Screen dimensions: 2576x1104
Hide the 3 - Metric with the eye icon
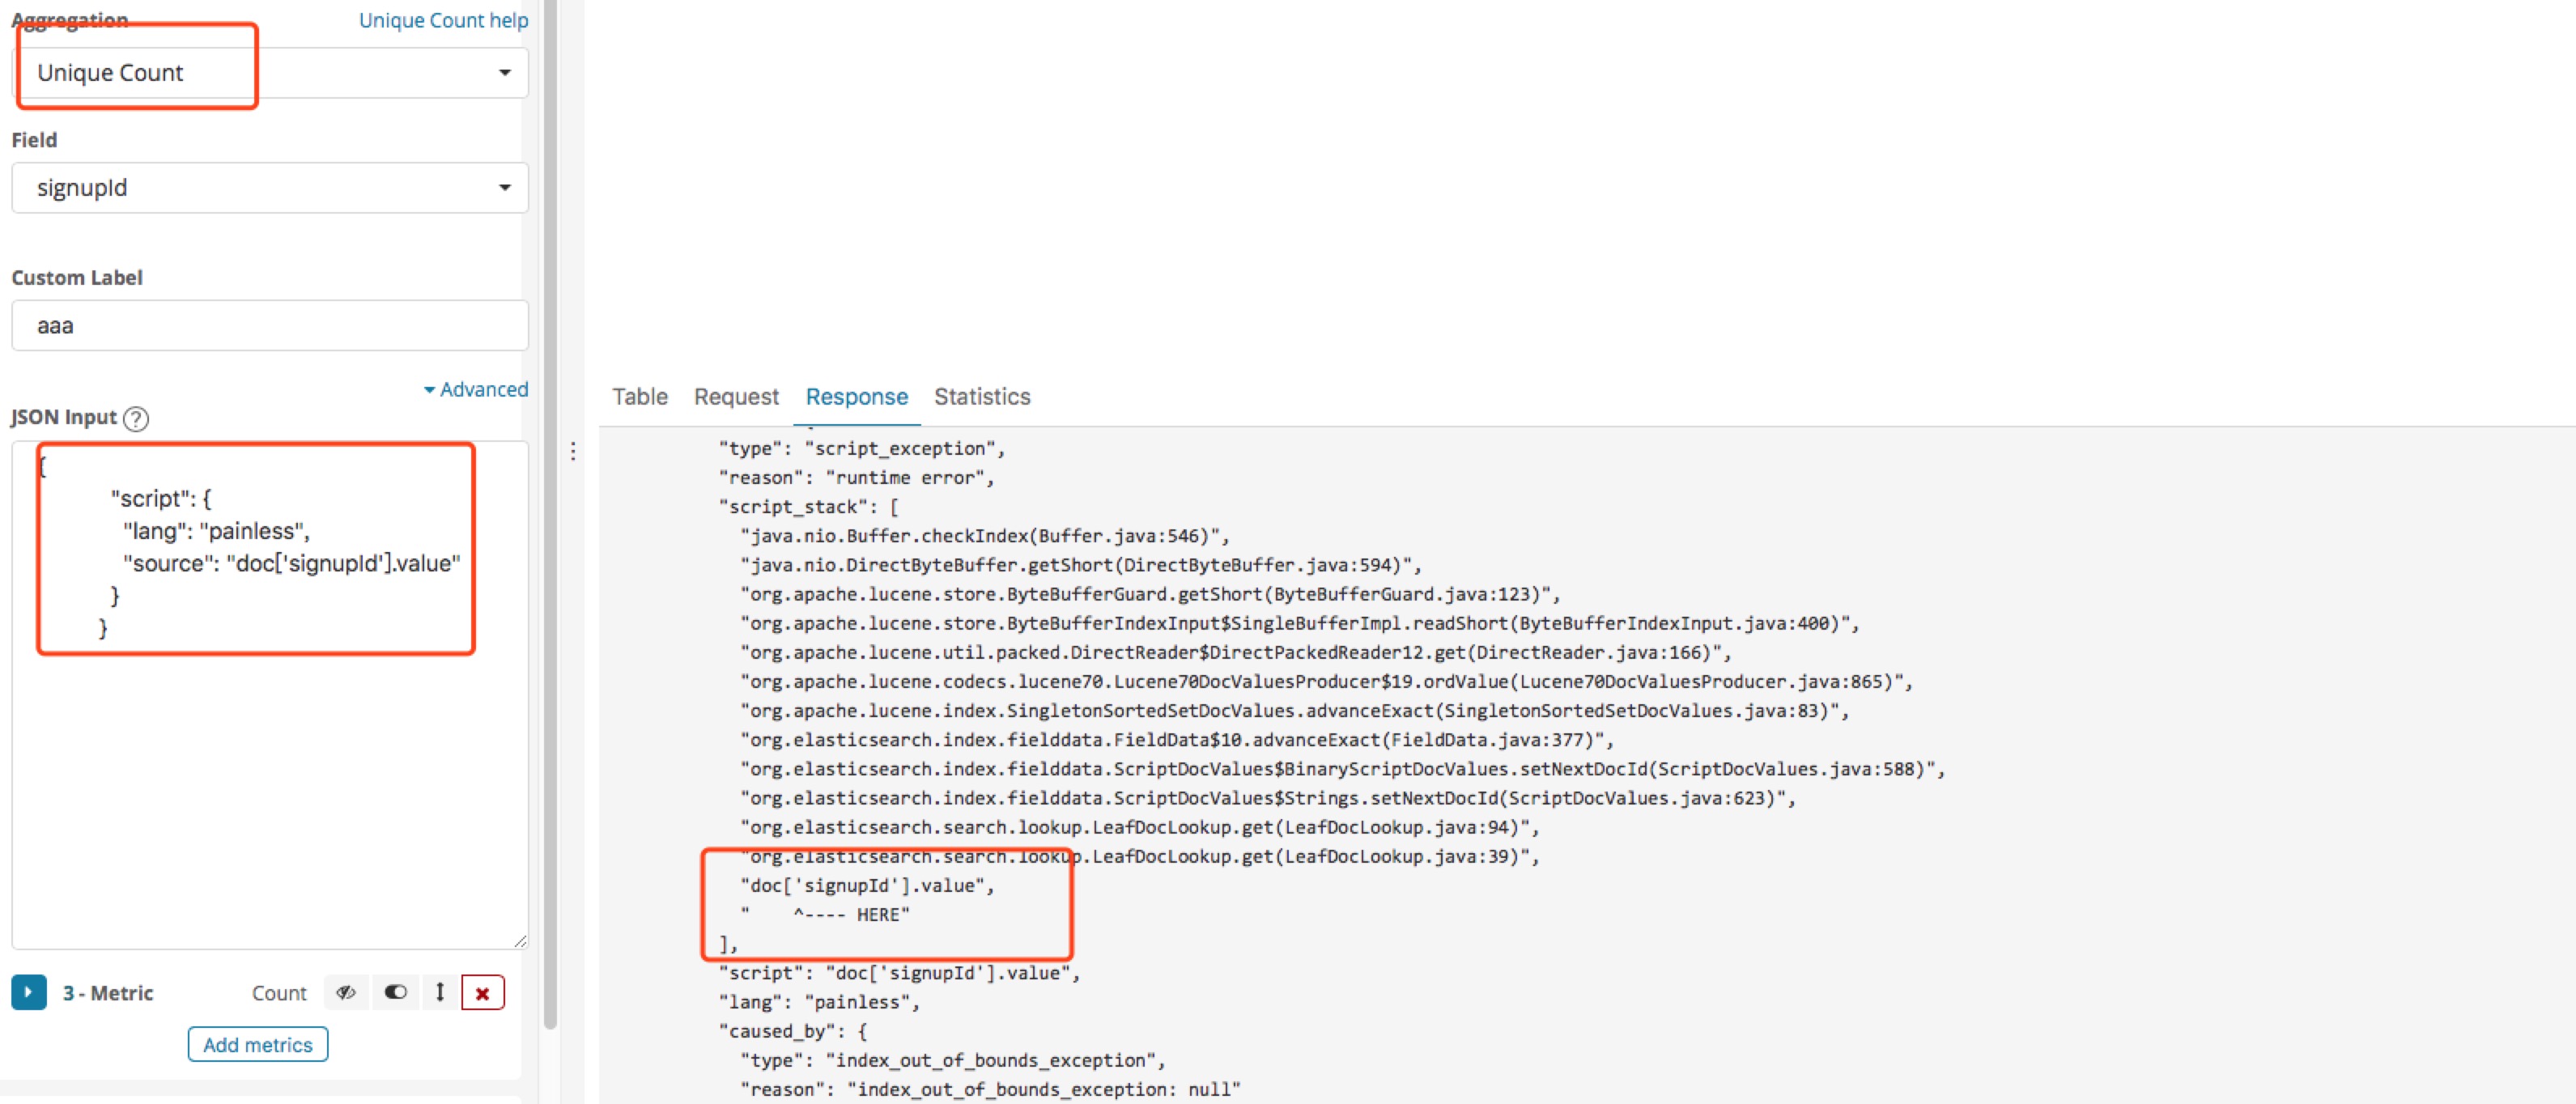pyautogui.click(x=346, y=993)
